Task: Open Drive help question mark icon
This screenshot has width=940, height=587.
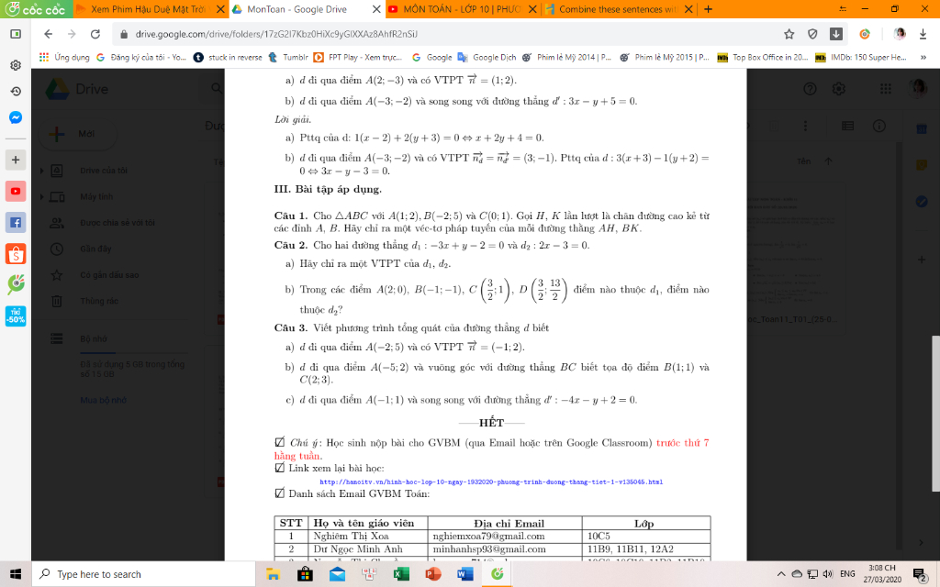Action: pyautogui.click(x=810, y=89)
